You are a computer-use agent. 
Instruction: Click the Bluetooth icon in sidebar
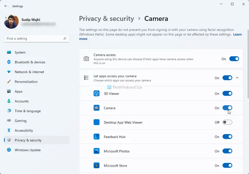[9, 62]
